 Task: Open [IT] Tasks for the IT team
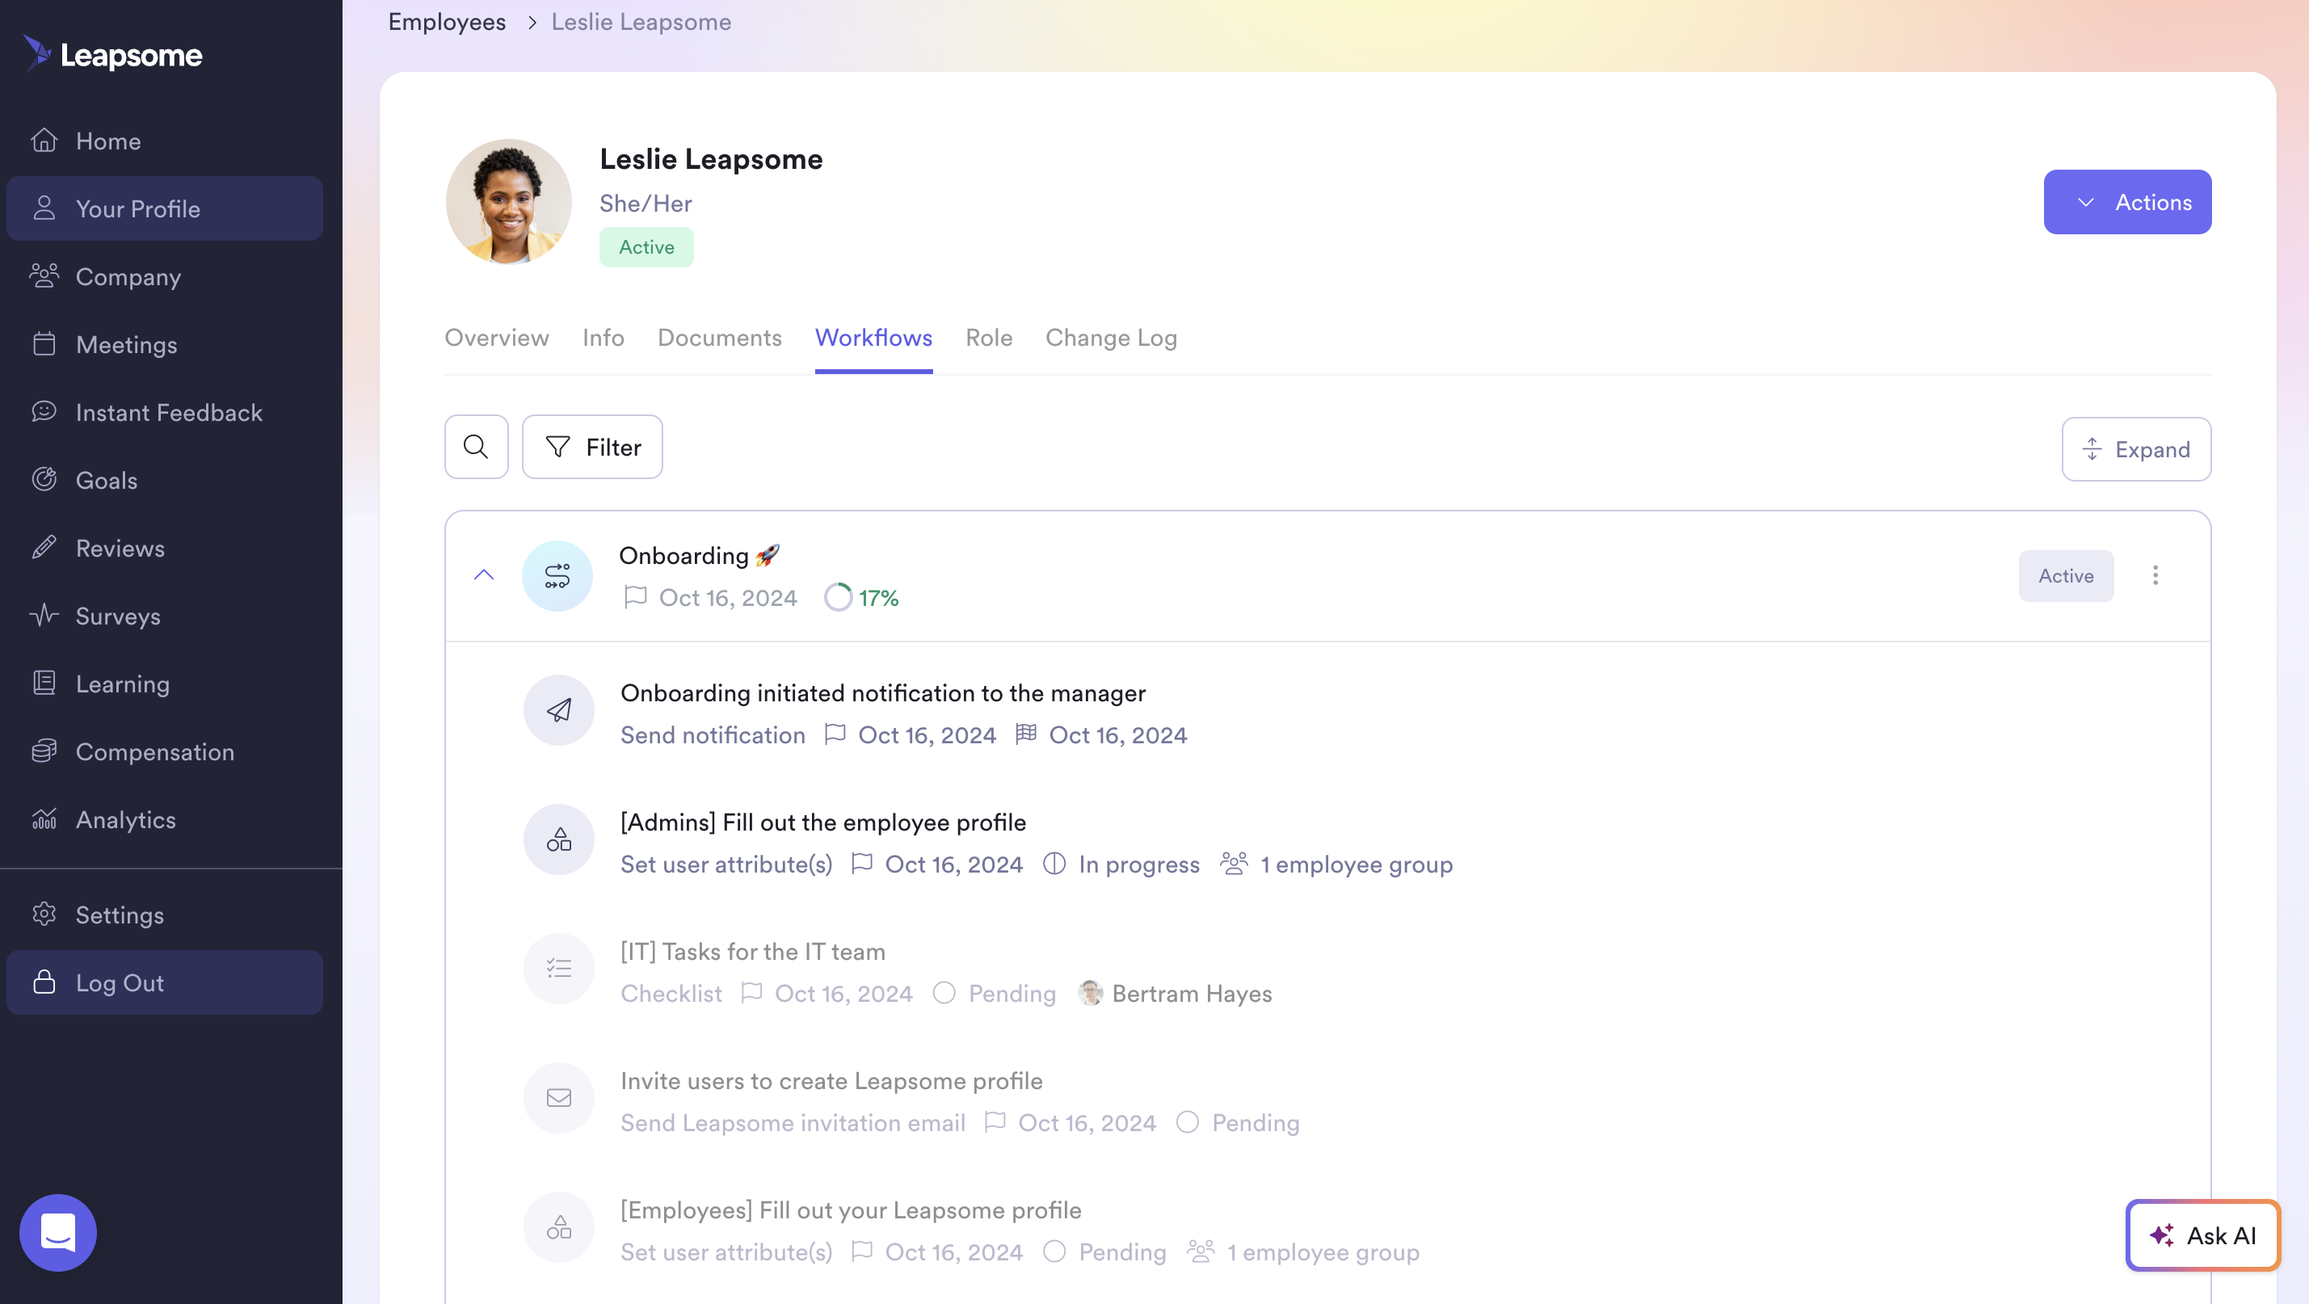click(753, 951)
